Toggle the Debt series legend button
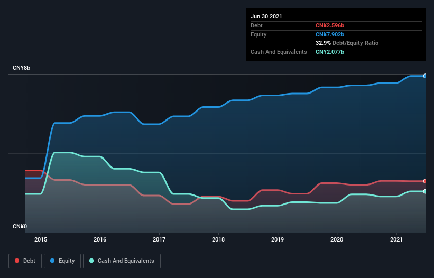Image resolution: width=434 pixels, height=278 pixels. [25, 261]
